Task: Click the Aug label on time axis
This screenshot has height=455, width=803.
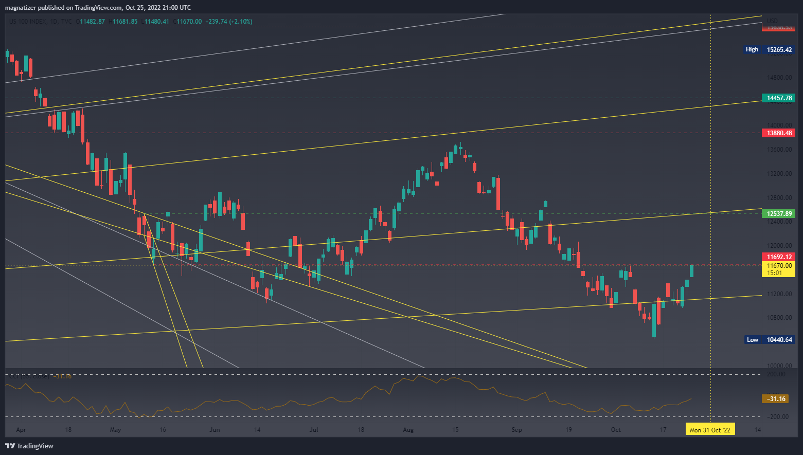Action: pos(408,430)
